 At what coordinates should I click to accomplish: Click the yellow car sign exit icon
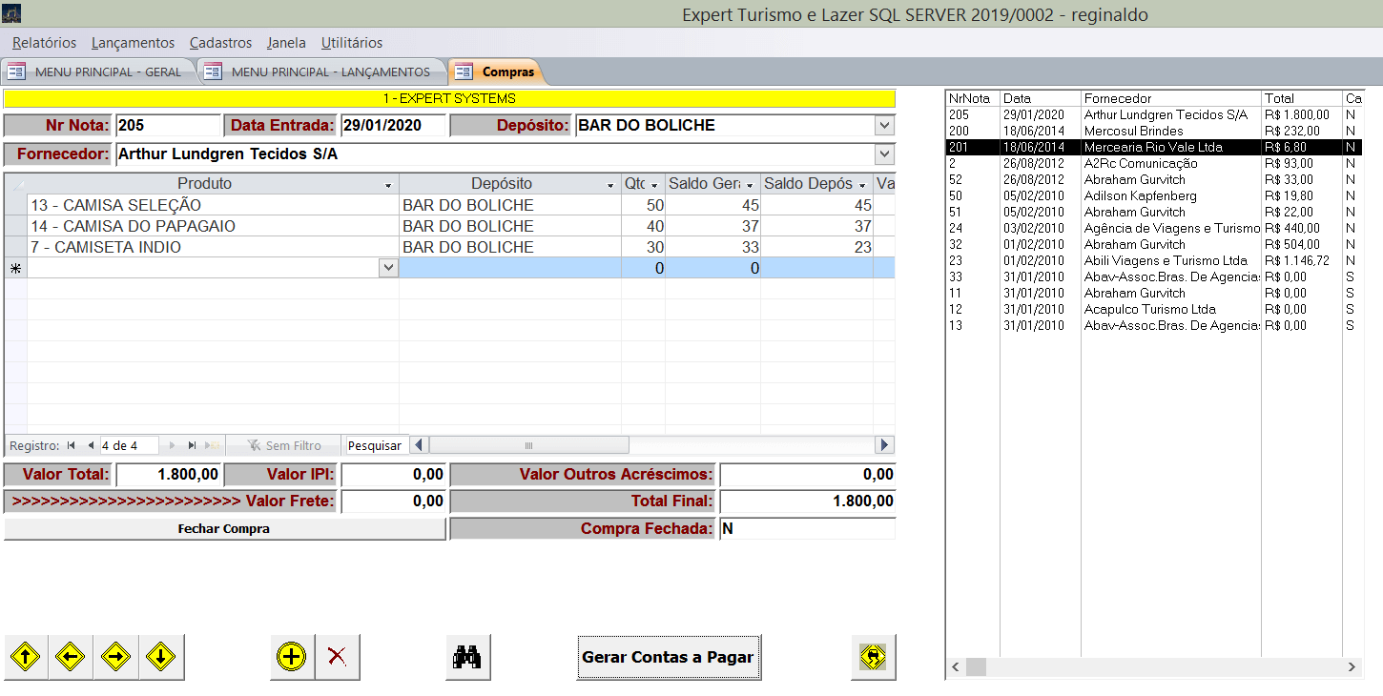point(873,657)
